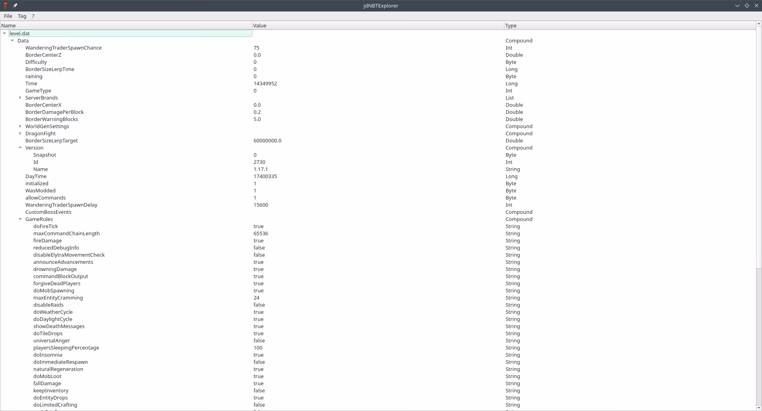Click the app icon in title bar
The image size is (762, 411).
(6, 6)
